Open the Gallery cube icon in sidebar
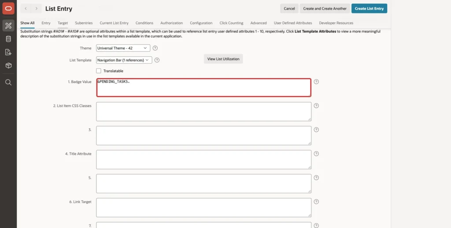The image size is (451, 228). pos(8,65)
